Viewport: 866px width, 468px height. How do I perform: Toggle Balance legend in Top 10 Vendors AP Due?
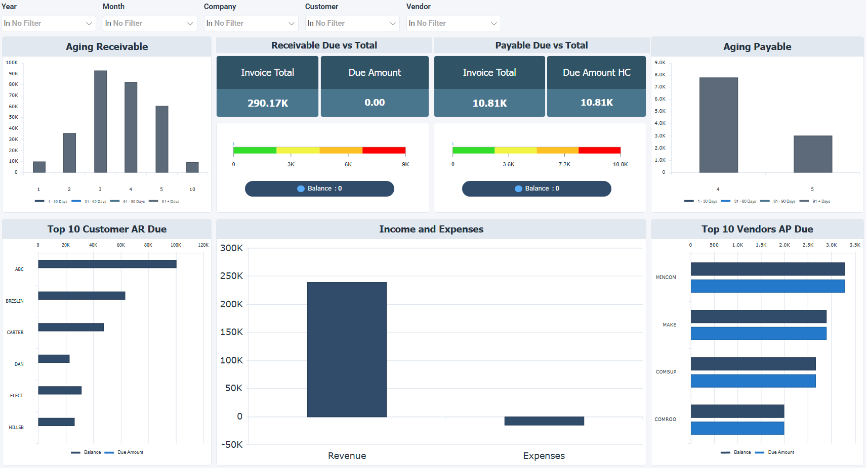tap(736, 452)
